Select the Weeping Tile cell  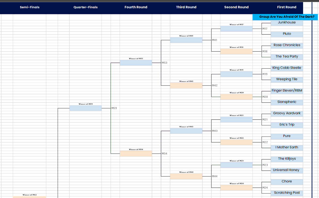pos(287,80)
